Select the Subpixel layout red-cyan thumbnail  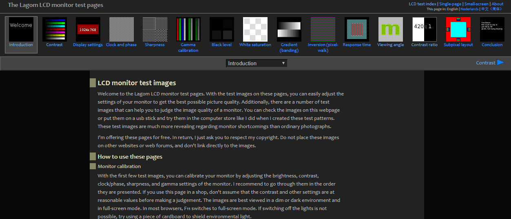click(458, 29)
